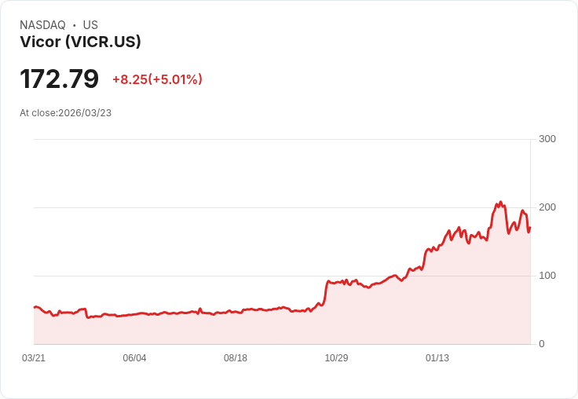Screen dimensions: 578x399
Task: Click the At close:2026/03/23 timestamp
Action: 66,113
